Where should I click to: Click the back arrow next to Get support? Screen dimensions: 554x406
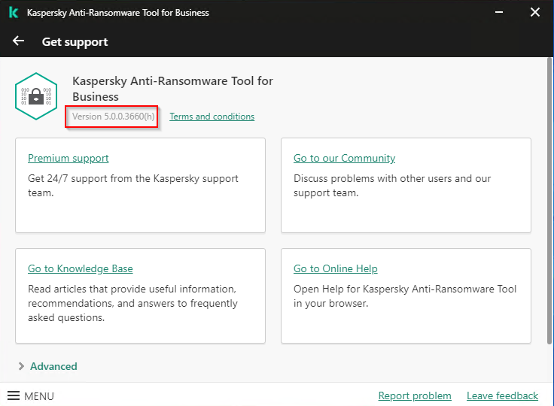click(18, 41)
